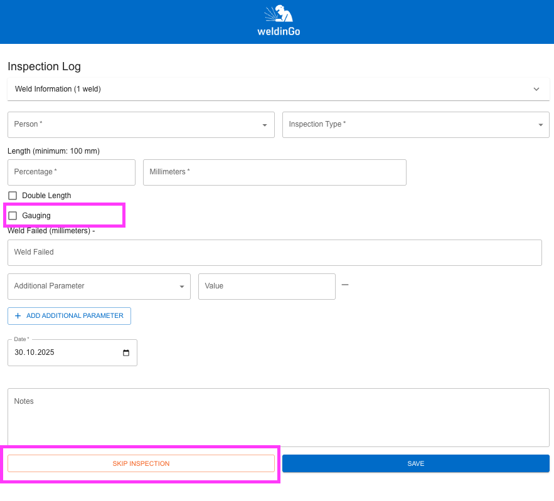Click into the Millimeters field
The width and height of the screenshot is (554, 501).
pyautogui.click(x=274, y=172)
